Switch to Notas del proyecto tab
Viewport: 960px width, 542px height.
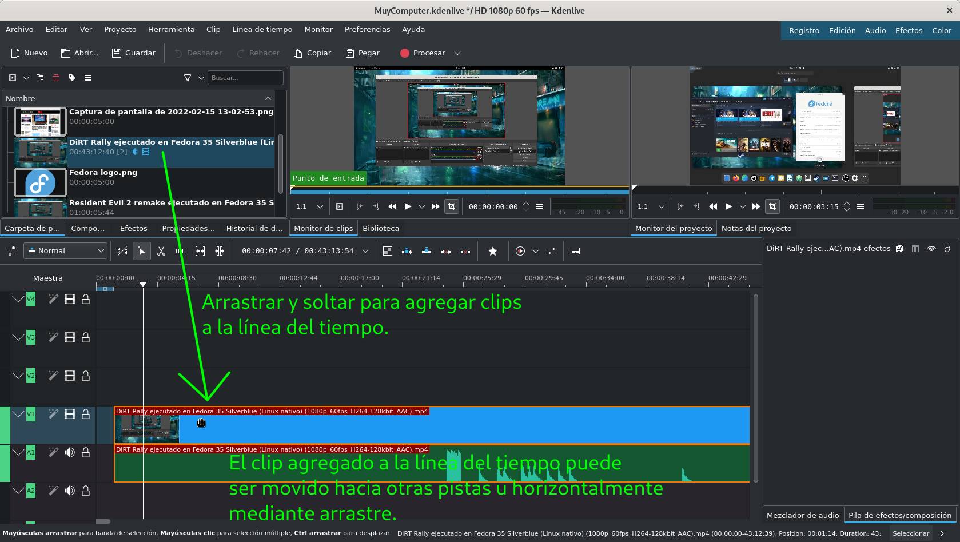[x=756, y=228]
